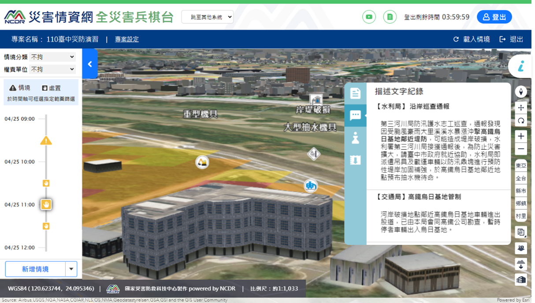Select the warning triangle marker on timeline
Screen dimensions: 535x303
46,141
